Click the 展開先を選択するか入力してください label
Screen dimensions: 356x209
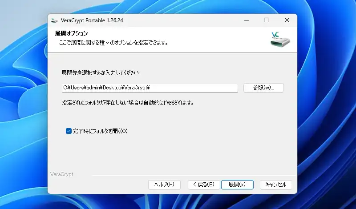(101, 73)
